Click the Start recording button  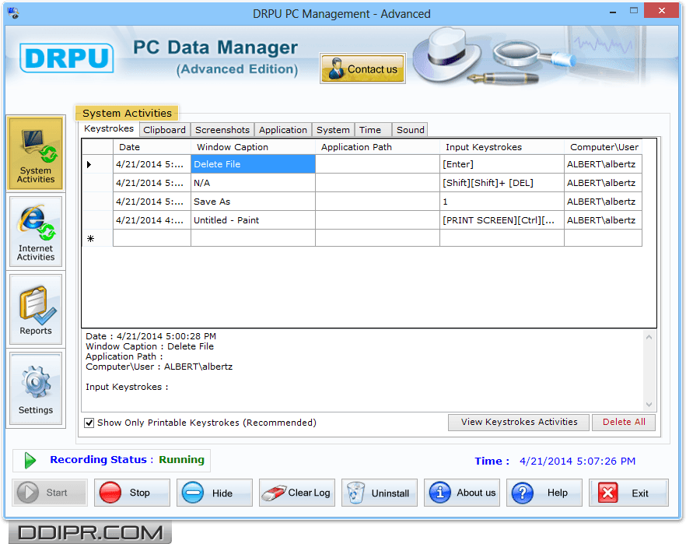[x=50, y=493]
